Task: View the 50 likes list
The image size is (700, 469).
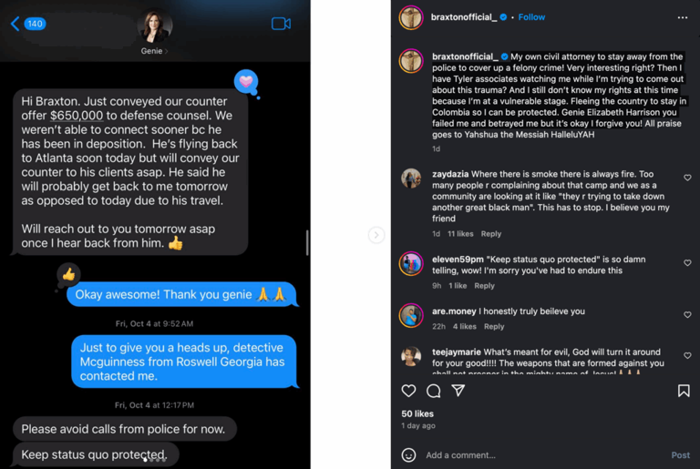Action: point(417,414)
